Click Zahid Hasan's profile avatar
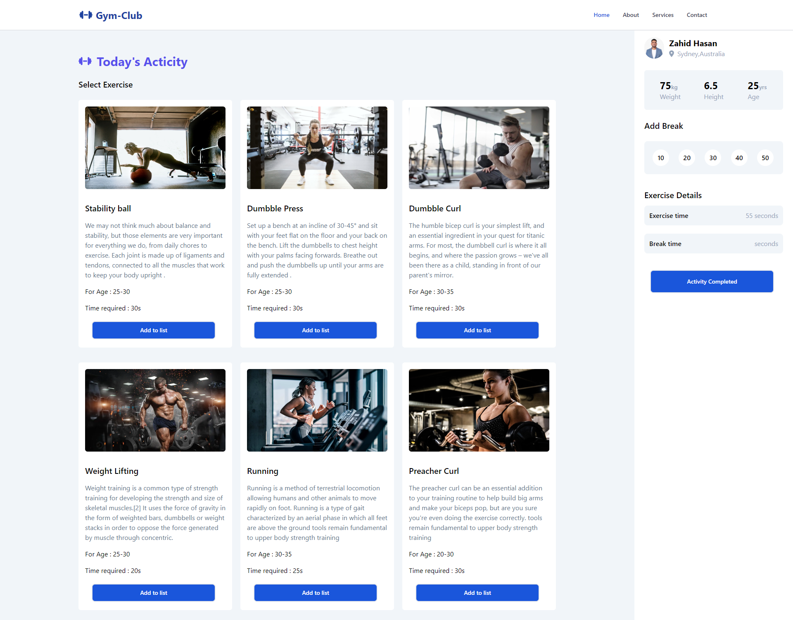Viewport: 793px width, 620px height. 654,48
